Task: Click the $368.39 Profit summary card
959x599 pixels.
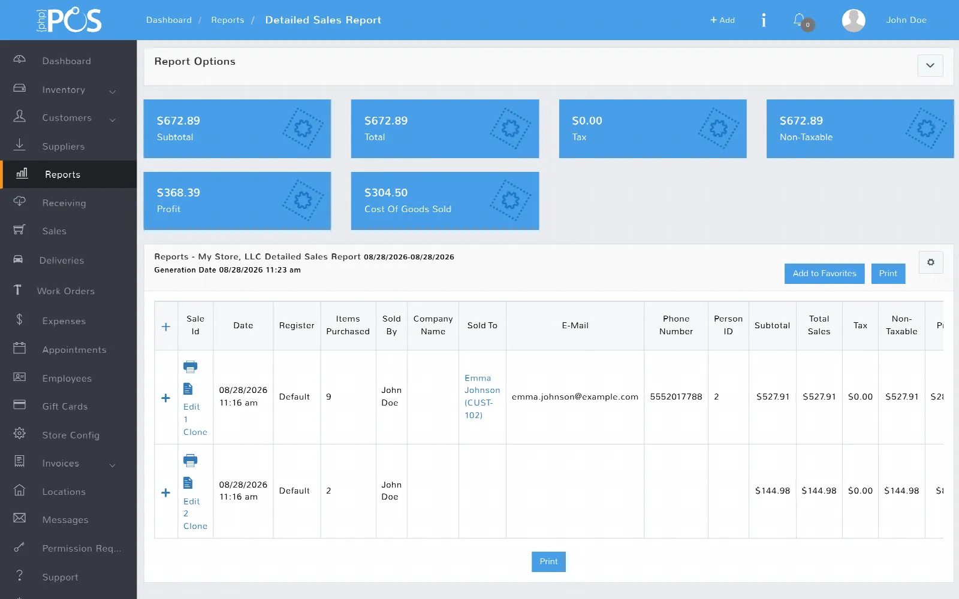Action: 237,201
